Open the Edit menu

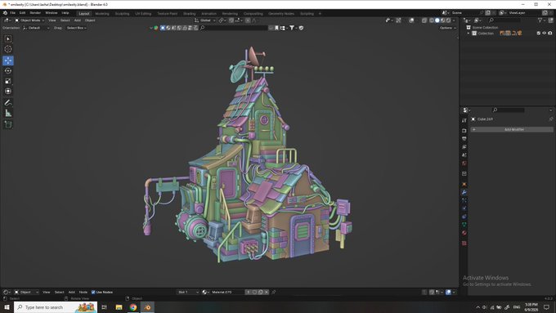click(22, 13)
